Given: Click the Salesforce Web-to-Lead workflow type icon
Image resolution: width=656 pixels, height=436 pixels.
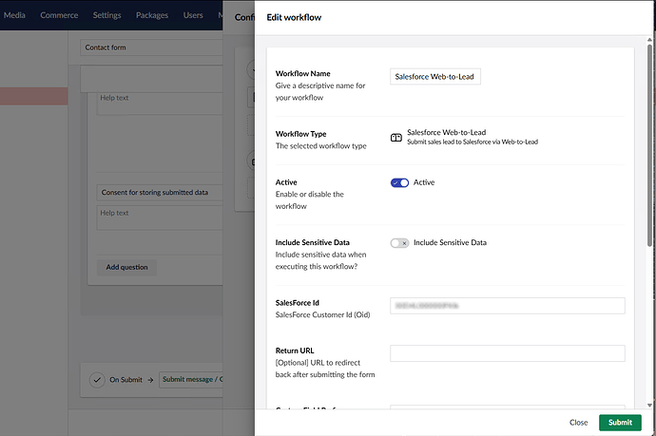Looking at the screenshot, I should (x=396, y=138).
